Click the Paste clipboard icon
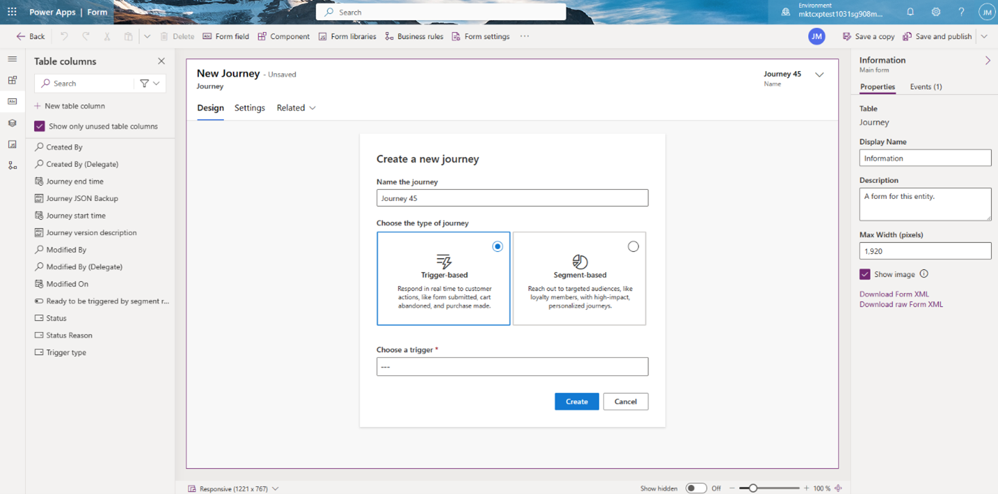The width and height of the screenshot is (998, 494). [128, 36]
